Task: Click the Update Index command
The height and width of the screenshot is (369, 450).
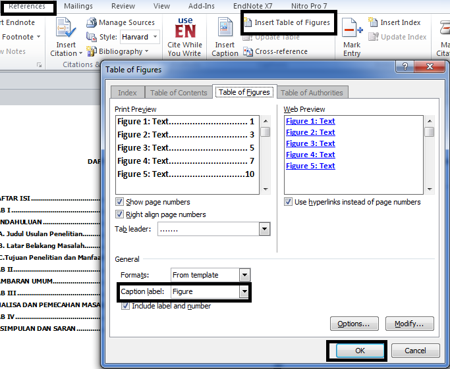Action: (x=397, y=37)
